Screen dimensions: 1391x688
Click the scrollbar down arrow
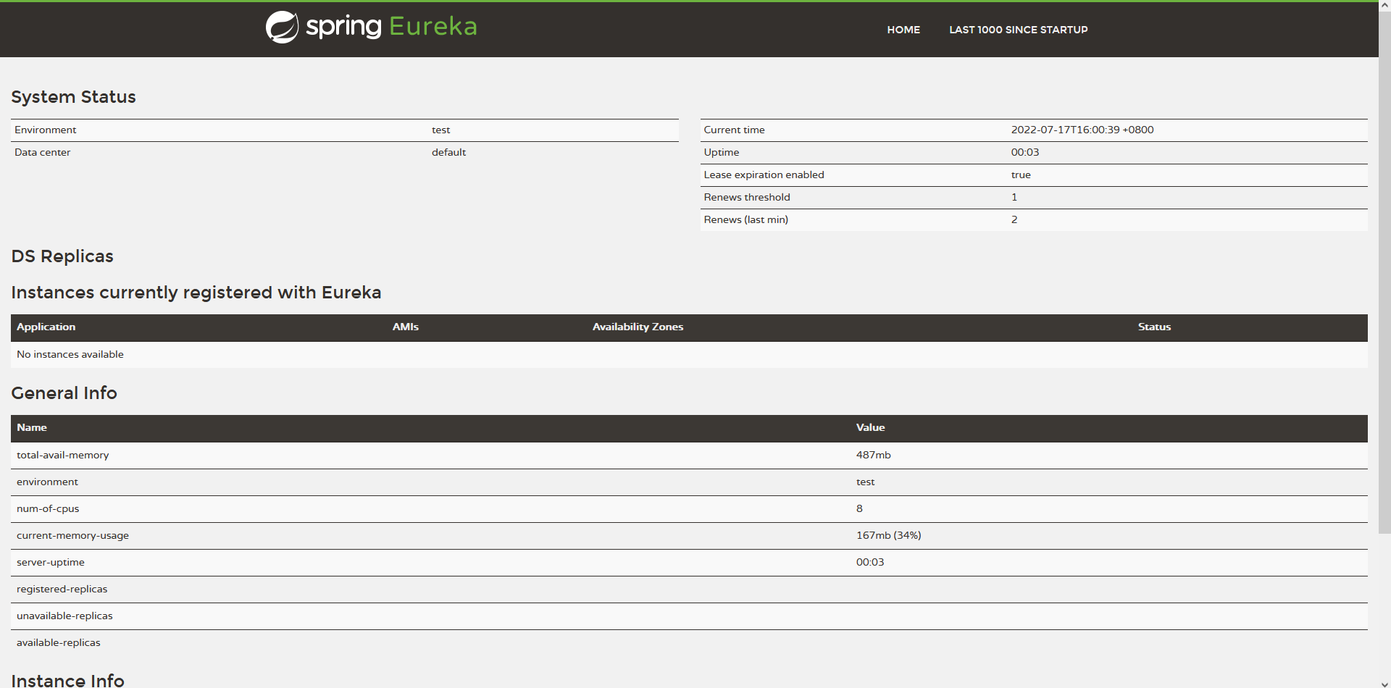(1384, 681)
